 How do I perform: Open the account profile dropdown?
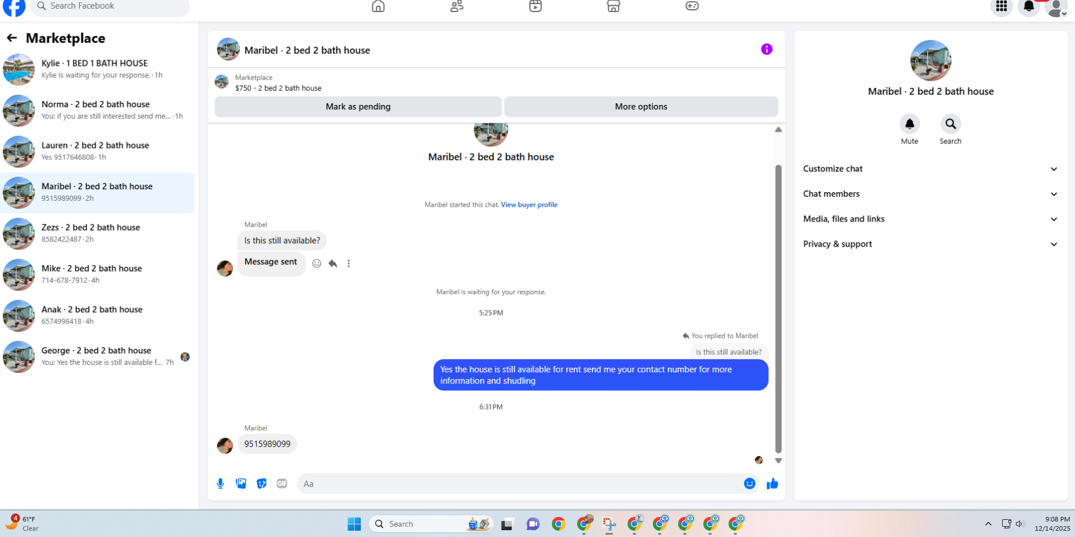point(1057,7)
